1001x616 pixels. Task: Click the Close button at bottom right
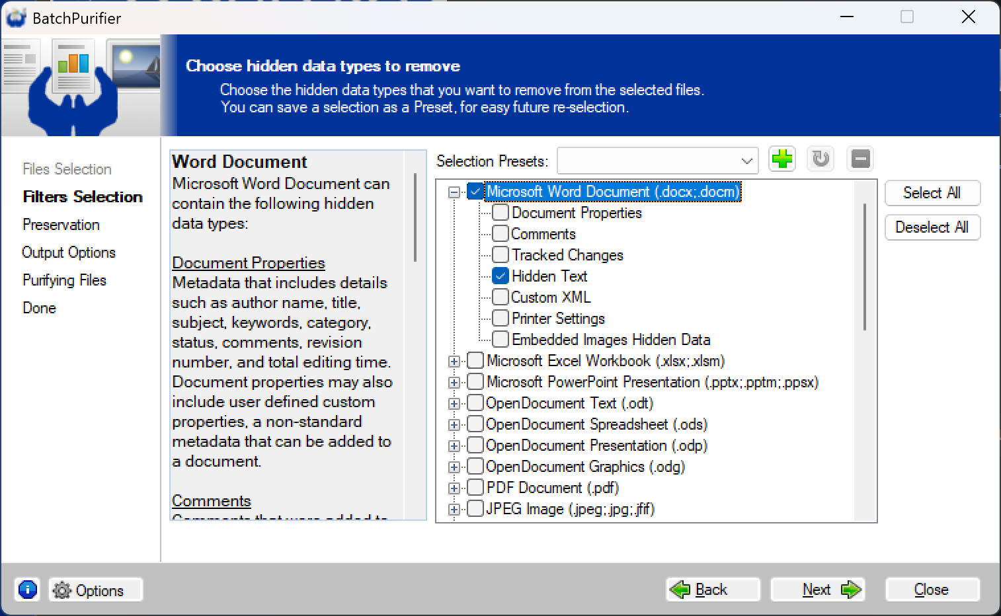(x=932, y=590)
